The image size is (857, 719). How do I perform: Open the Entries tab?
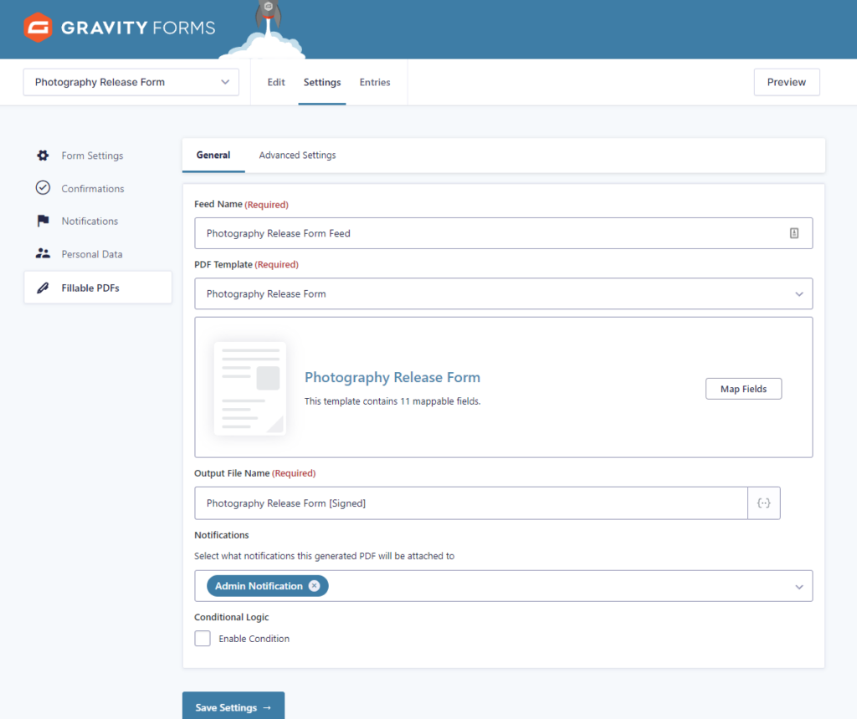tap(375, 82)
